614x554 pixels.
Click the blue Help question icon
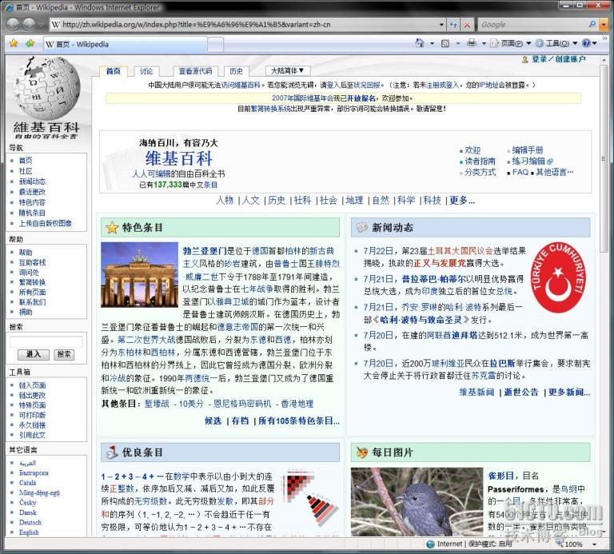point(586,43)
